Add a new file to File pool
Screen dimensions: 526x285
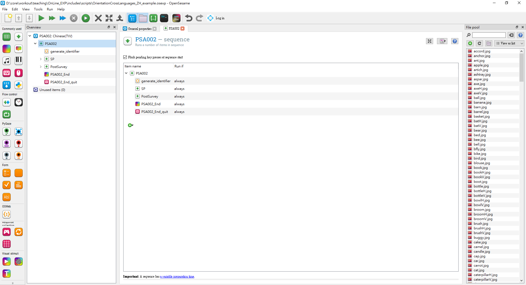click(x=470, y=43)
